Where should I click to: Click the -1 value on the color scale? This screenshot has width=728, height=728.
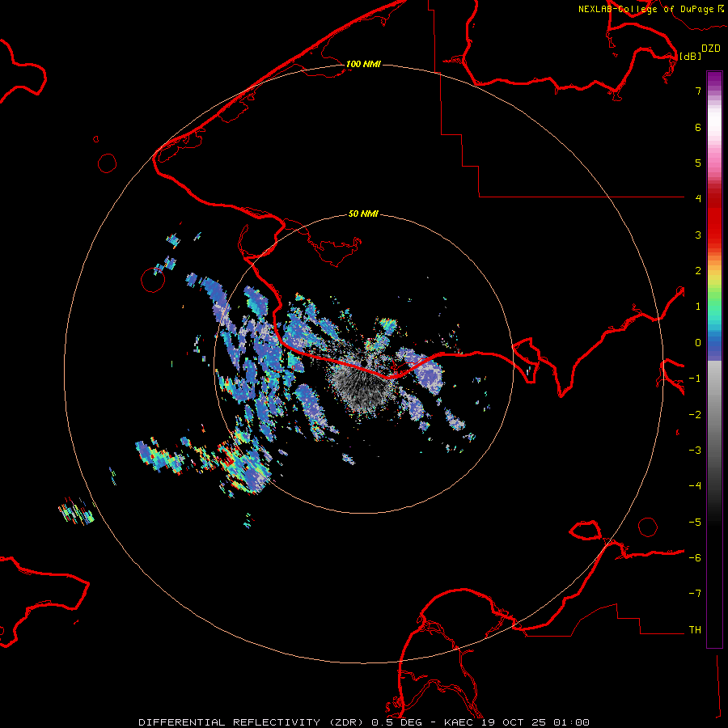[x=695, y=379]
